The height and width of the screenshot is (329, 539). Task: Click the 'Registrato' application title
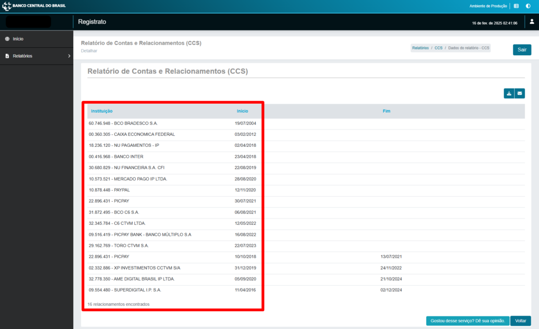(92, 22)
